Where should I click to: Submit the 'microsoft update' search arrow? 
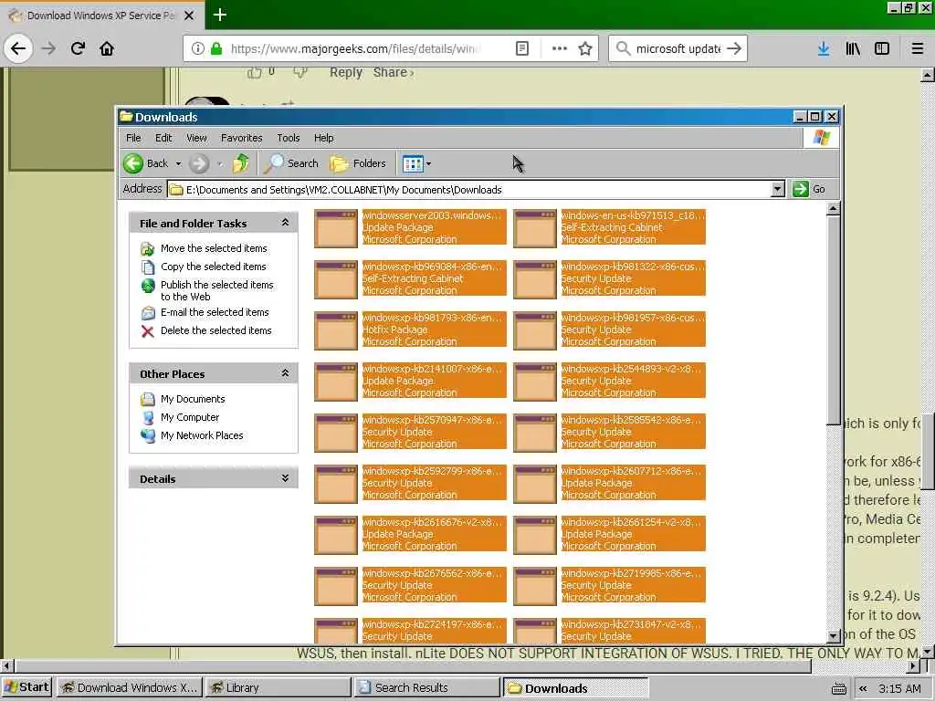(x=734, y=48)
